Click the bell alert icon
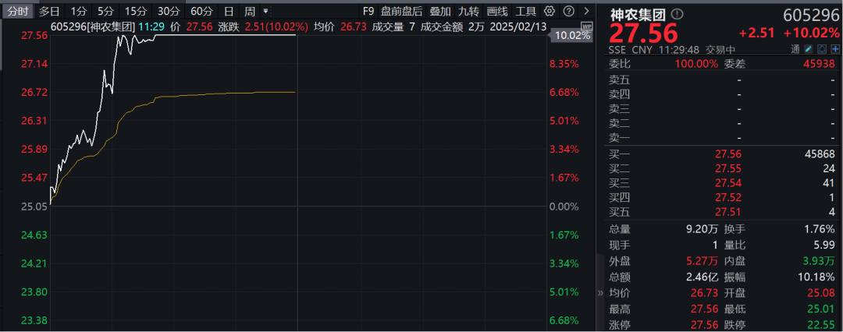The height and width of the screenshot is (332, 843). [x=822, y=49]
